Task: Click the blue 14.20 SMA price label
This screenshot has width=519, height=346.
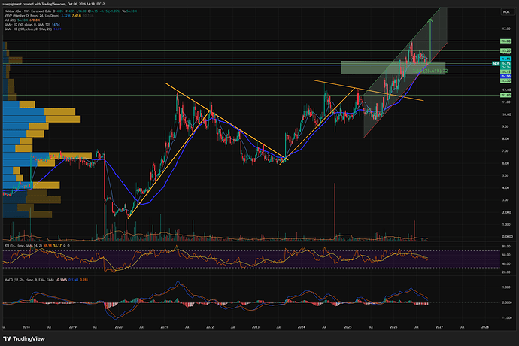Action: coord(505,76)
